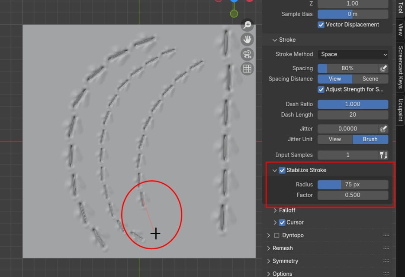This screenshot has height=277, width=405.
Task: Grab the Remesh panel drag handle
Action: pos(386,248)
